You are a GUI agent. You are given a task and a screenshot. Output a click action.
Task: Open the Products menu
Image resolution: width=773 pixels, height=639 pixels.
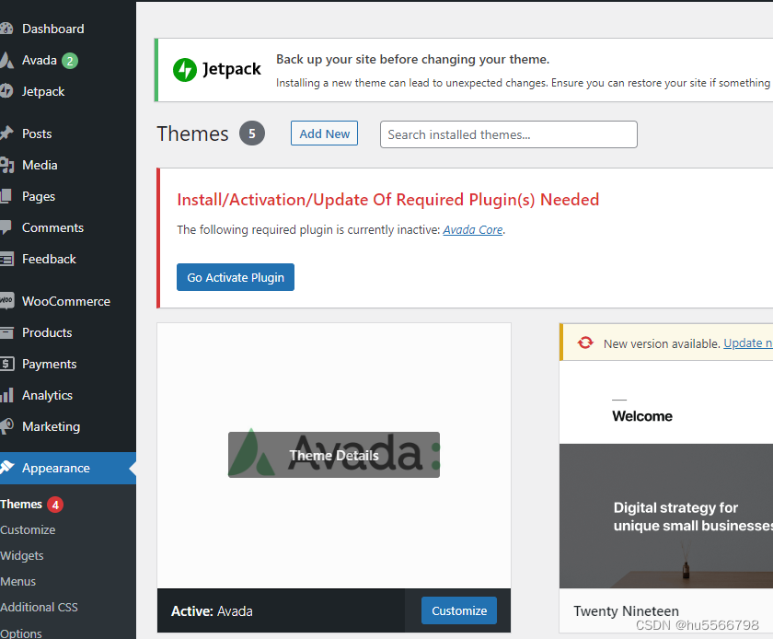[47, 332]
